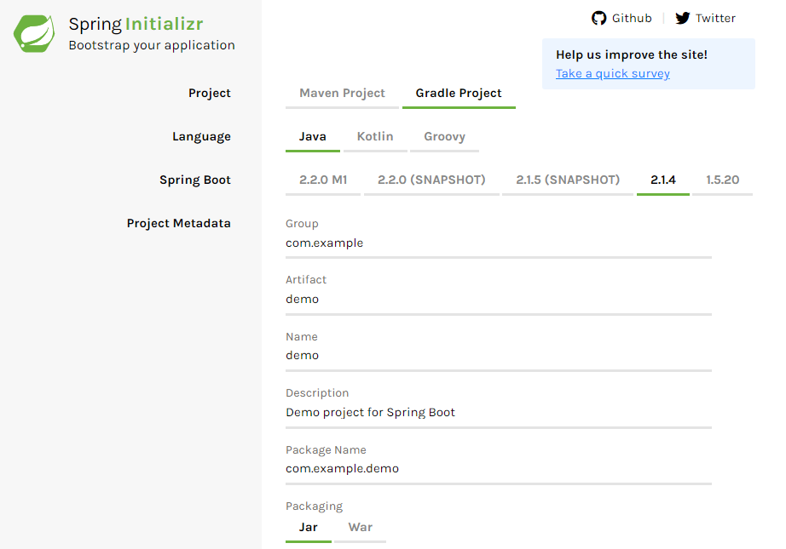Click the 'Package Name' field label
Image resolution: width=786 pixels, height=549 pixels.
click(326, 450)
